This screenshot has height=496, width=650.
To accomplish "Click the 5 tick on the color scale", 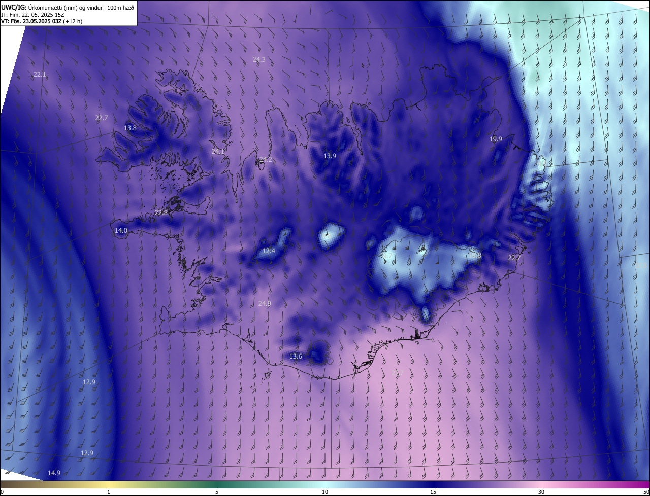I will click(x=217, y=492).
